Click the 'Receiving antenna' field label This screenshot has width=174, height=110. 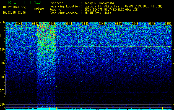coord(64,13)
